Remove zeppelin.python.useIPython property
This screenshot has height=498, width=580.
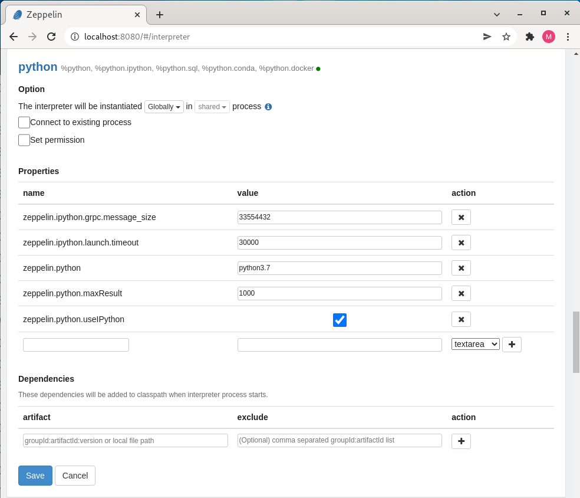461,319
